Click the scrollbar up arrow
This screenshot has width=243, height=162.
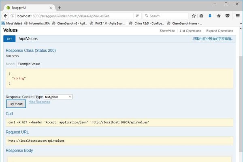(x=241, y=29)
